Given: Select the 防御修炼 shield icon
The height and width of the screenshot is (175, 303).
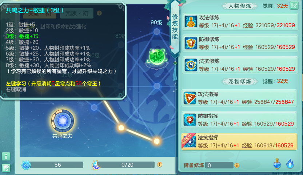Looking at the screenshot, I should [x=191, y=43].
